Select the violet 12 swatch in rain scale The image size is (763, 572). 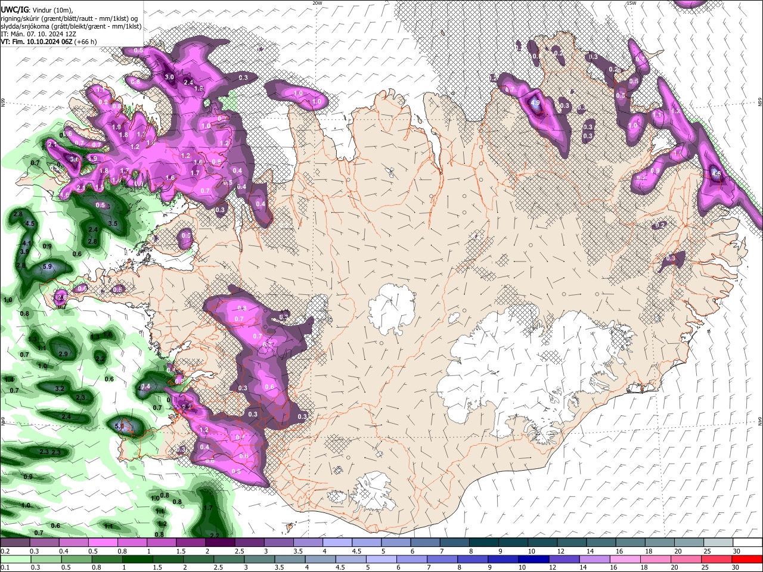(563, 559)
